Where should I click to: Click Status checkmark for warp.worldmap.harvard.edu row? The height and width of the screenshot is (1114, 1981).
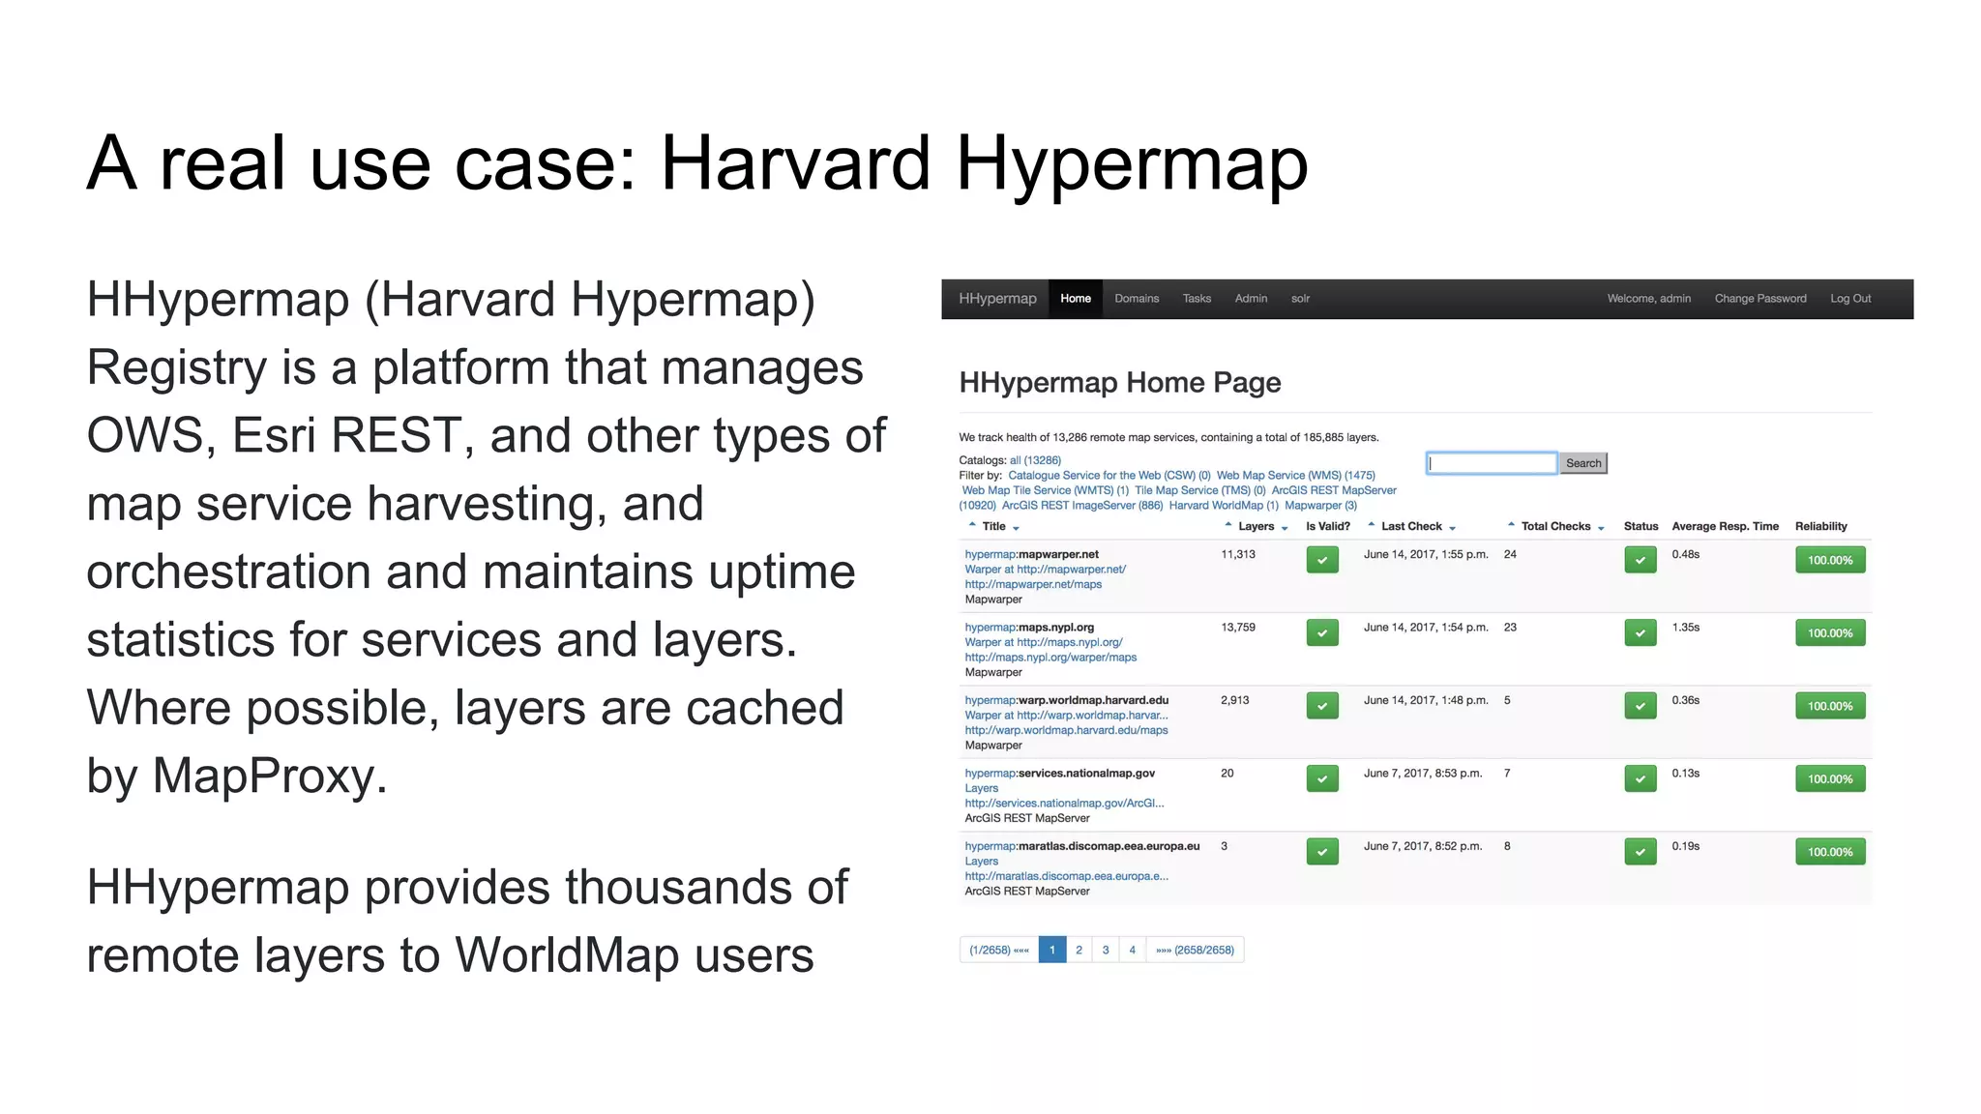click(x=1641, y=706)
